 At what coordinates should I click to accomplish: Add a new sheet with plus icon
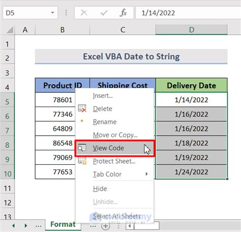click(x=106, y=226)
